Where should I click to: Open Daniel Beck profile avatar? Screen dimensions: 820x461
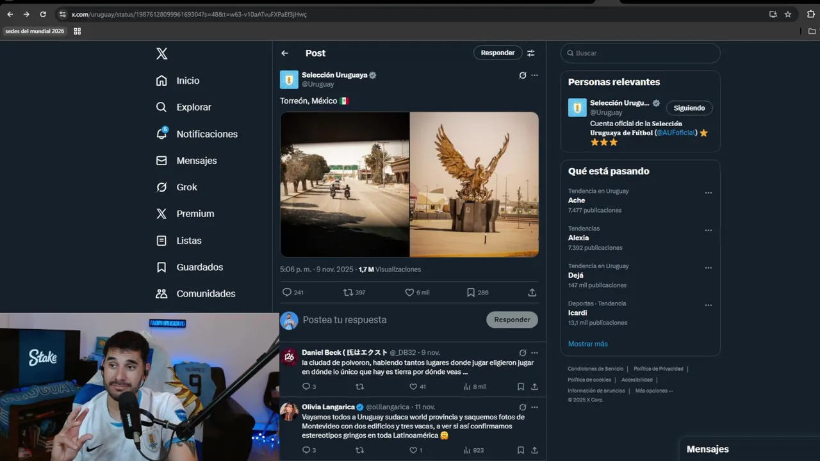pos(289,357)
